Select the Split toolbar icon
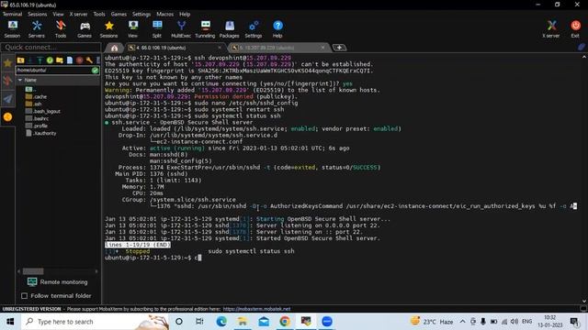 pos(157,28)
